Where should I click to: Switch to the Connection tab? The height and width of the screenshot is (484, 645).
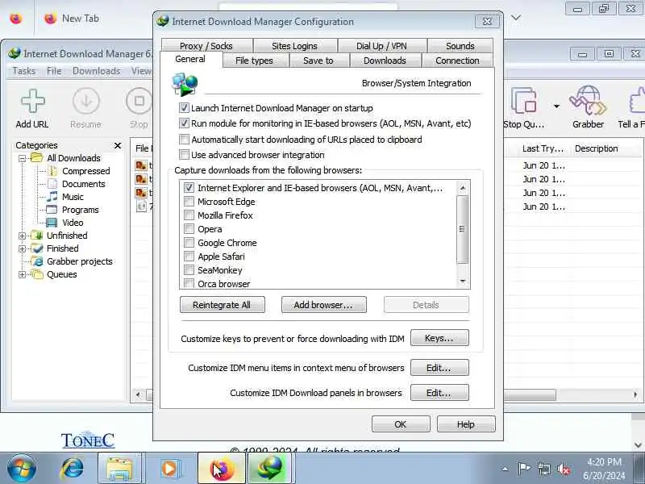pos(457,60)
